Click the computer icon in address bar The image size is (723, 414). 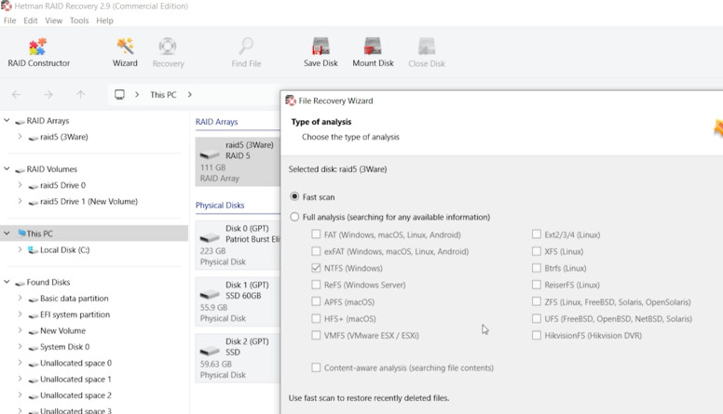tap(119, 94)
